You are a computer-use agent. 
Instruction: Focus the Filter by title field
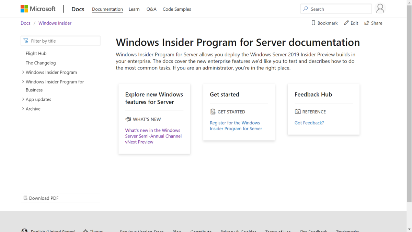tap(60, 41)
